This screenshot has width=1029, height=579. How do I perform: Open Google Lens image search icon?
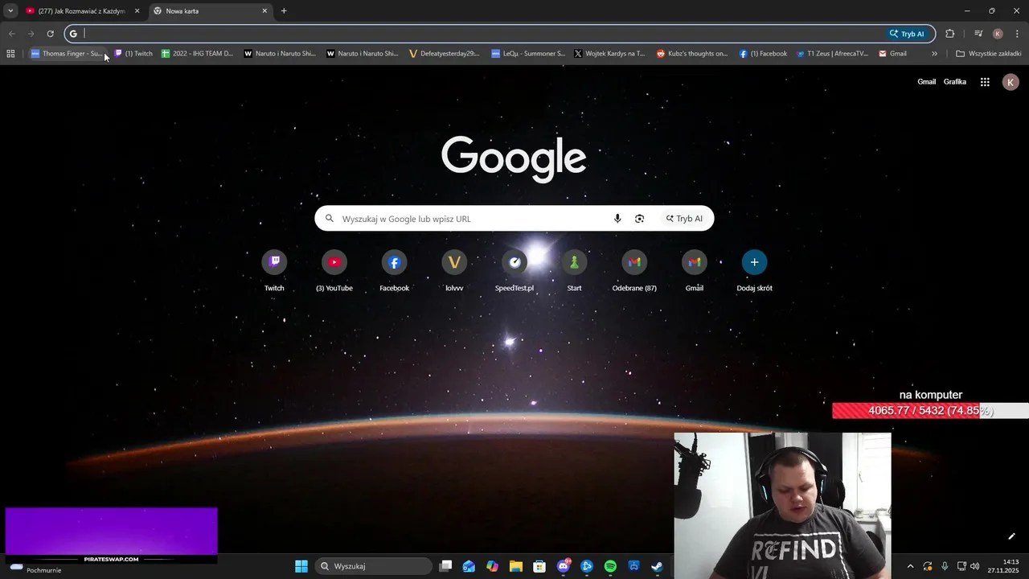(x=640, y=219)
